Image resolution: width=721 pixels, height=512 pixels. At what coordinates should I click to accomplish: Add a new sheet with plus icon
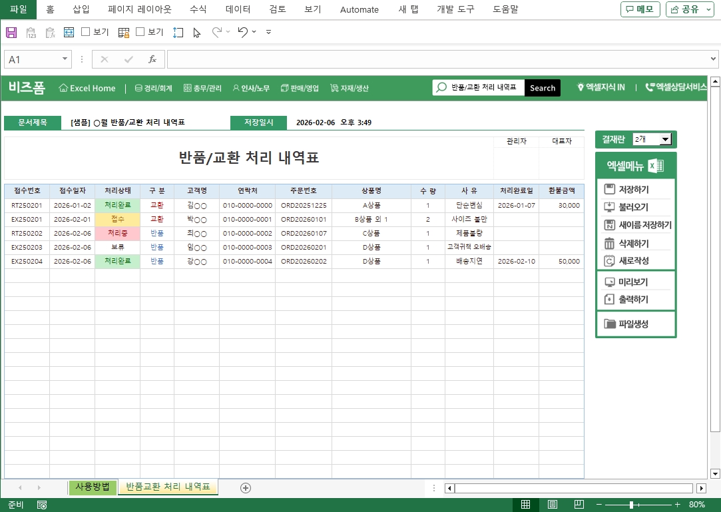246,488
